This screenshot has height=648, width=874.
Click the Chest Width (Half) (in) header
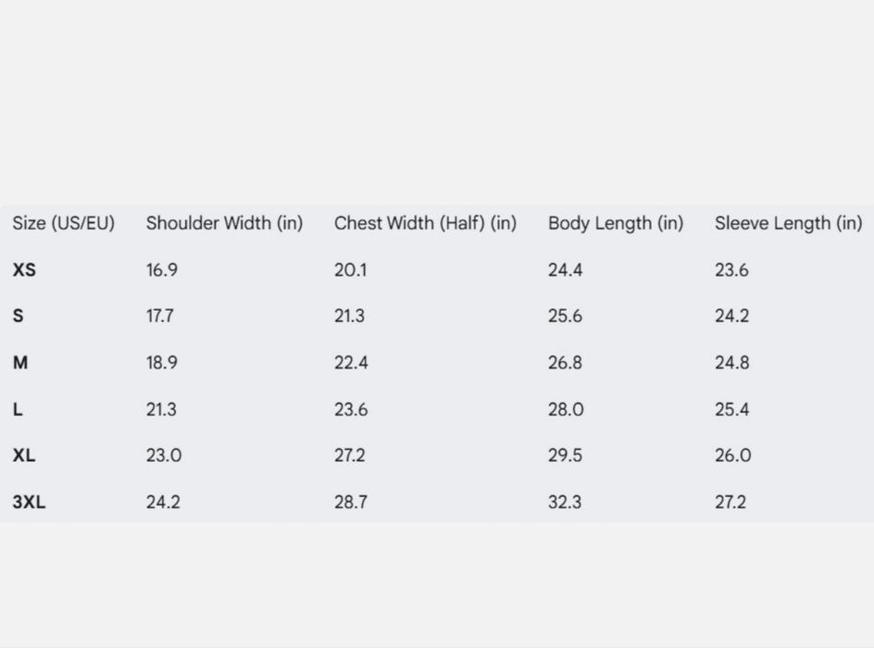click(425, 223)
